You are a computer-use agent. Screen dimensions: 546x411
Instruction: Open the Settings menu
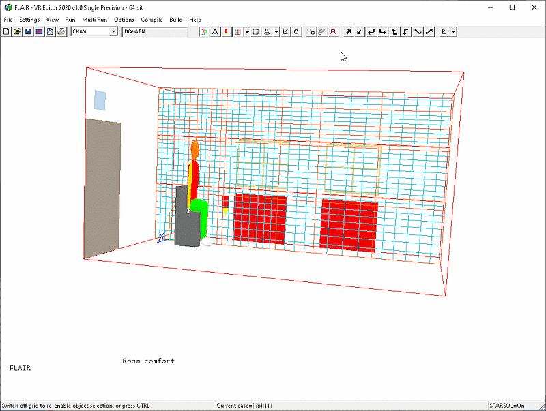point(29,20)
